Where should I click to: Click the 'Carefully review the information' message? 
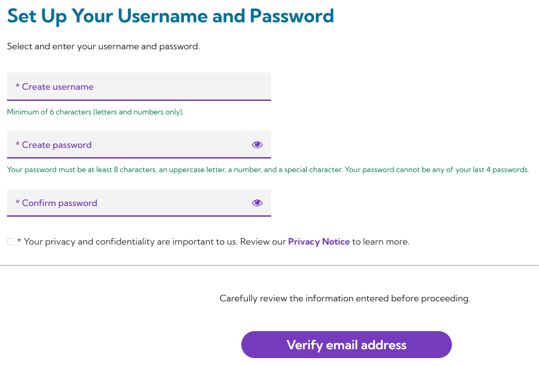(x=345, y=299)
